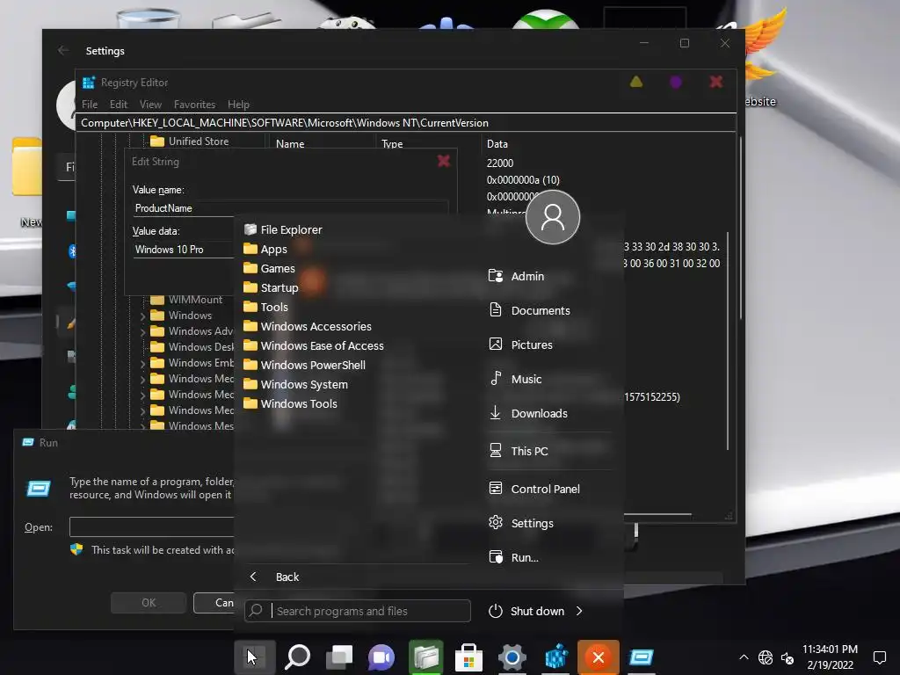This screenshot has height=675, width=900.
Task: Open Music from start menu
Action: point(515,379)
